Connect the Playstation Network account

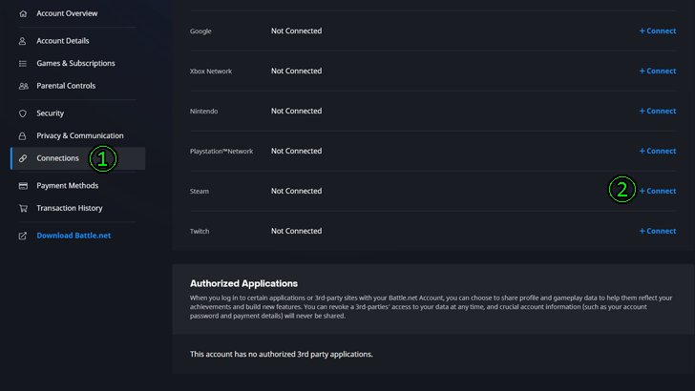click(658, 151)
